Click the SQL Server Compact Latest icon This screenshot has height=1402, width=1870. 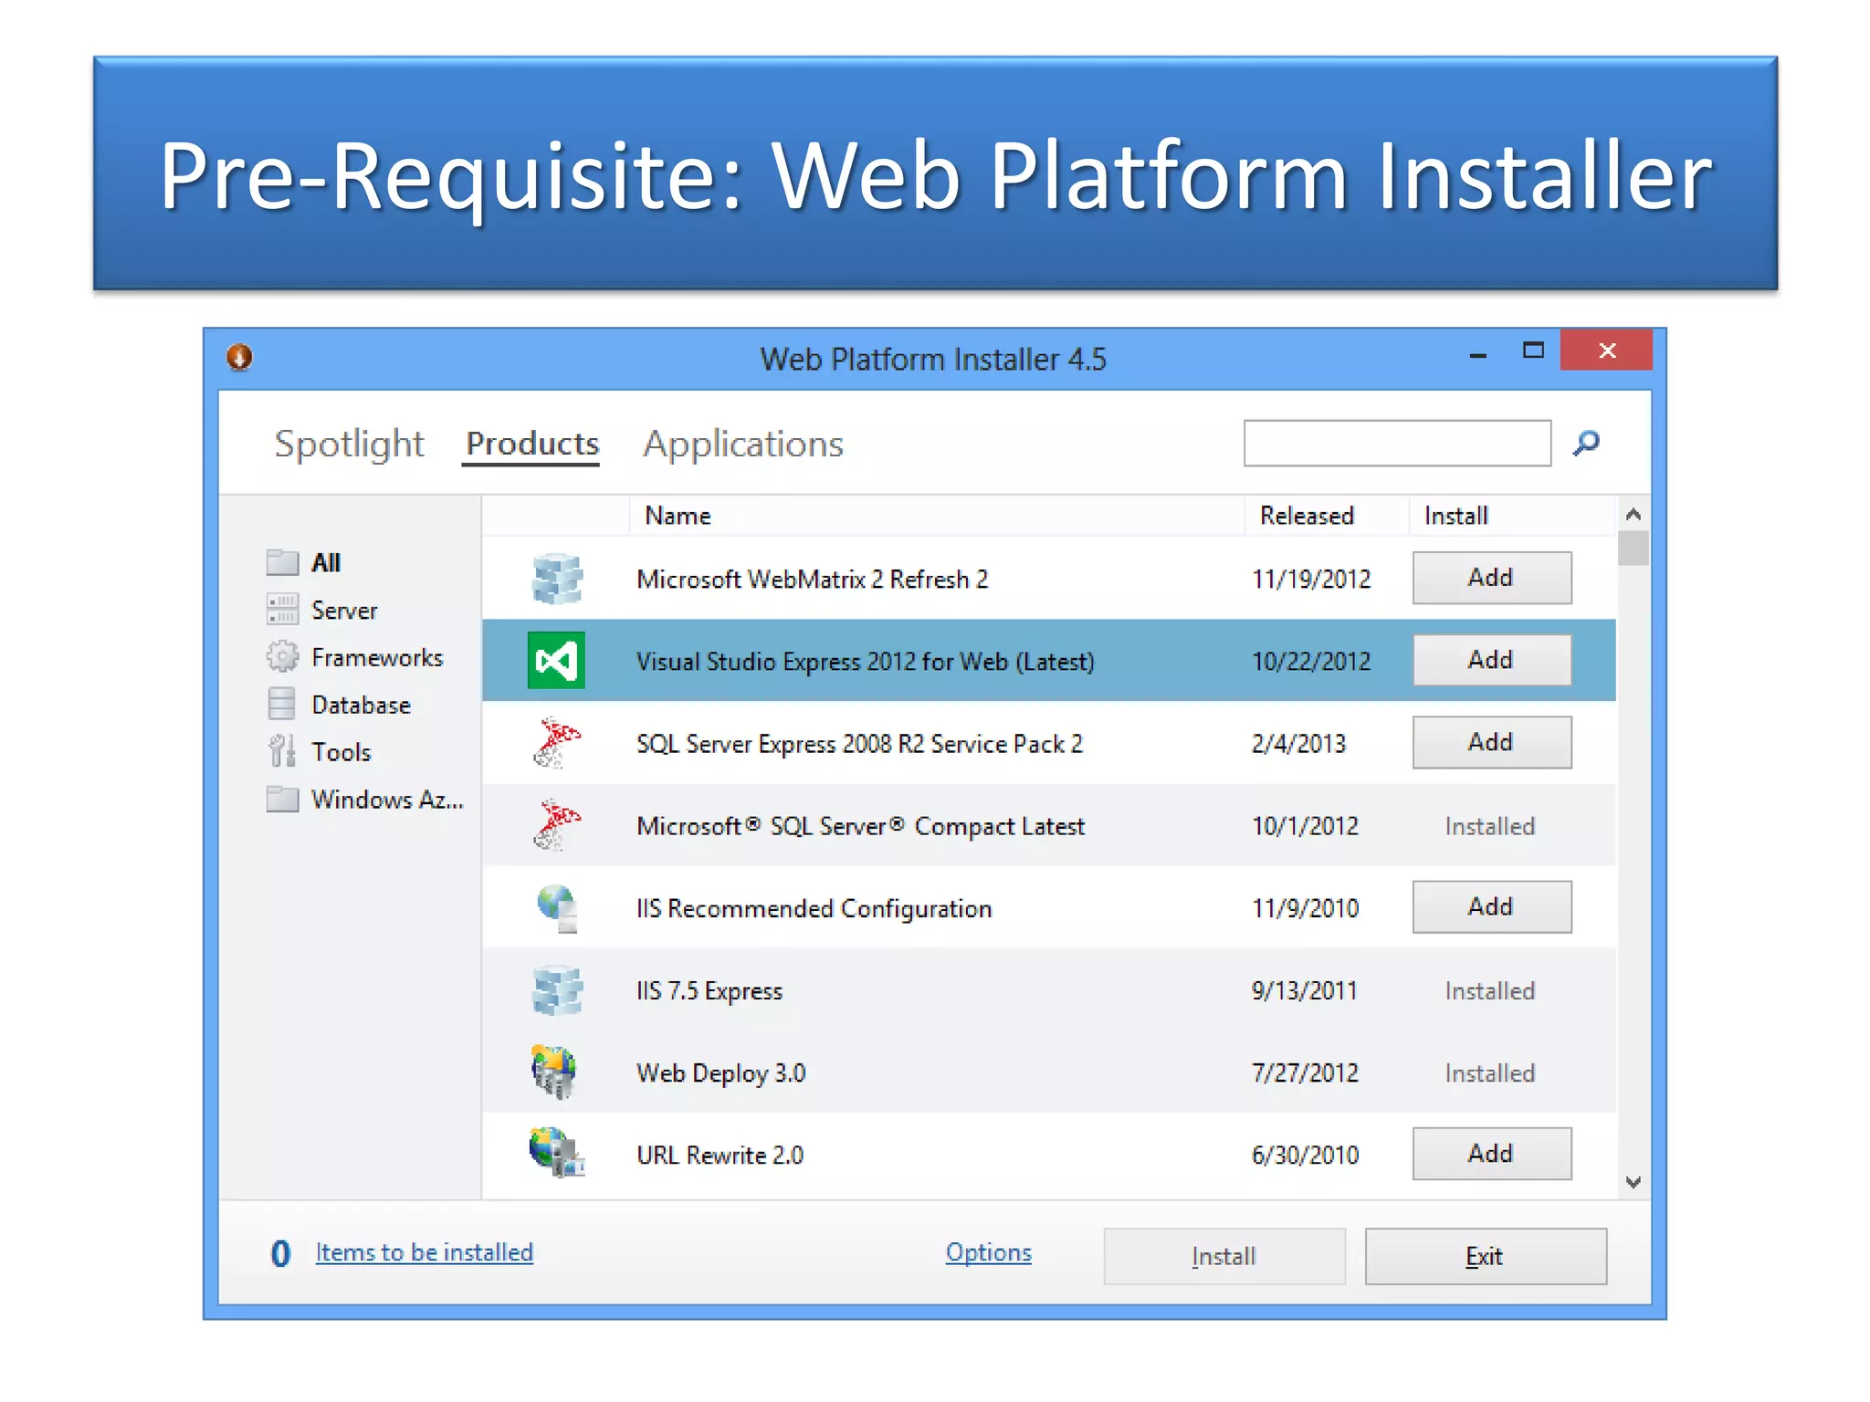pyautogui.click(x=557, y=824)
